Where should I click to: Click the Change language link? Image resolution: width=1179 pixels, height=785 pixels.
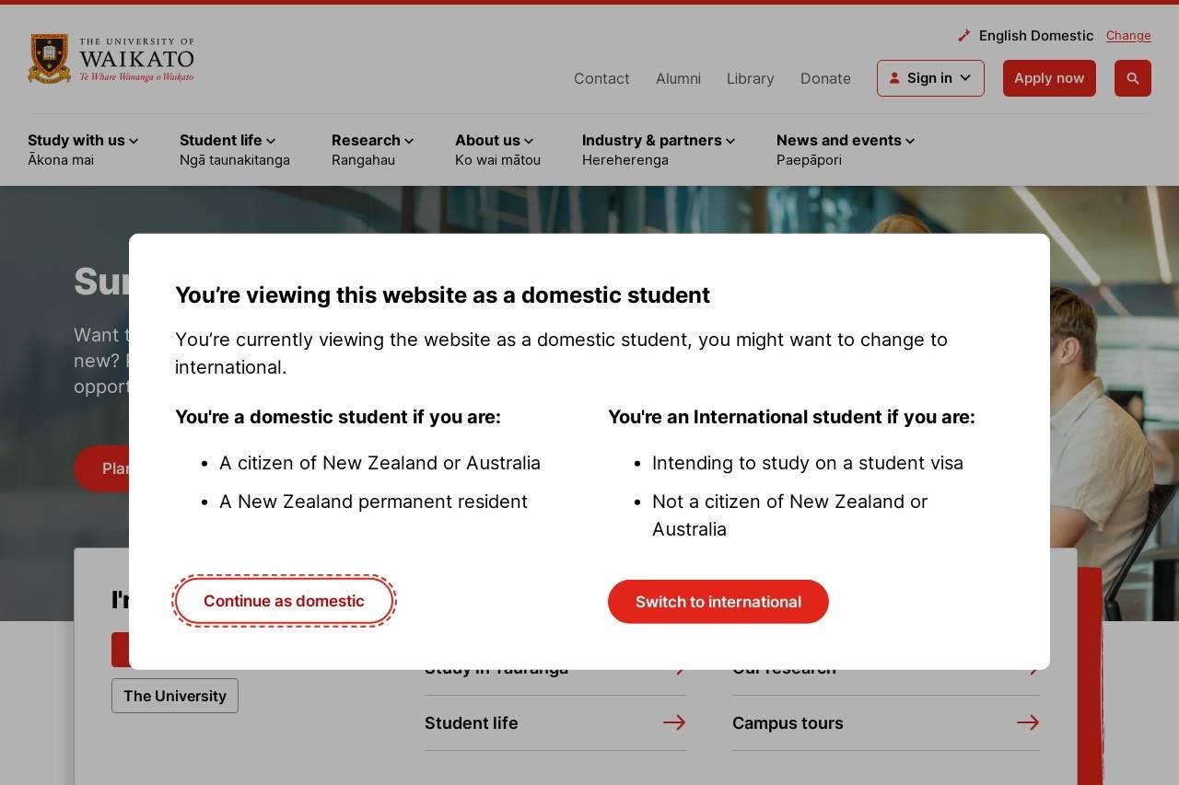(1127, 36)
